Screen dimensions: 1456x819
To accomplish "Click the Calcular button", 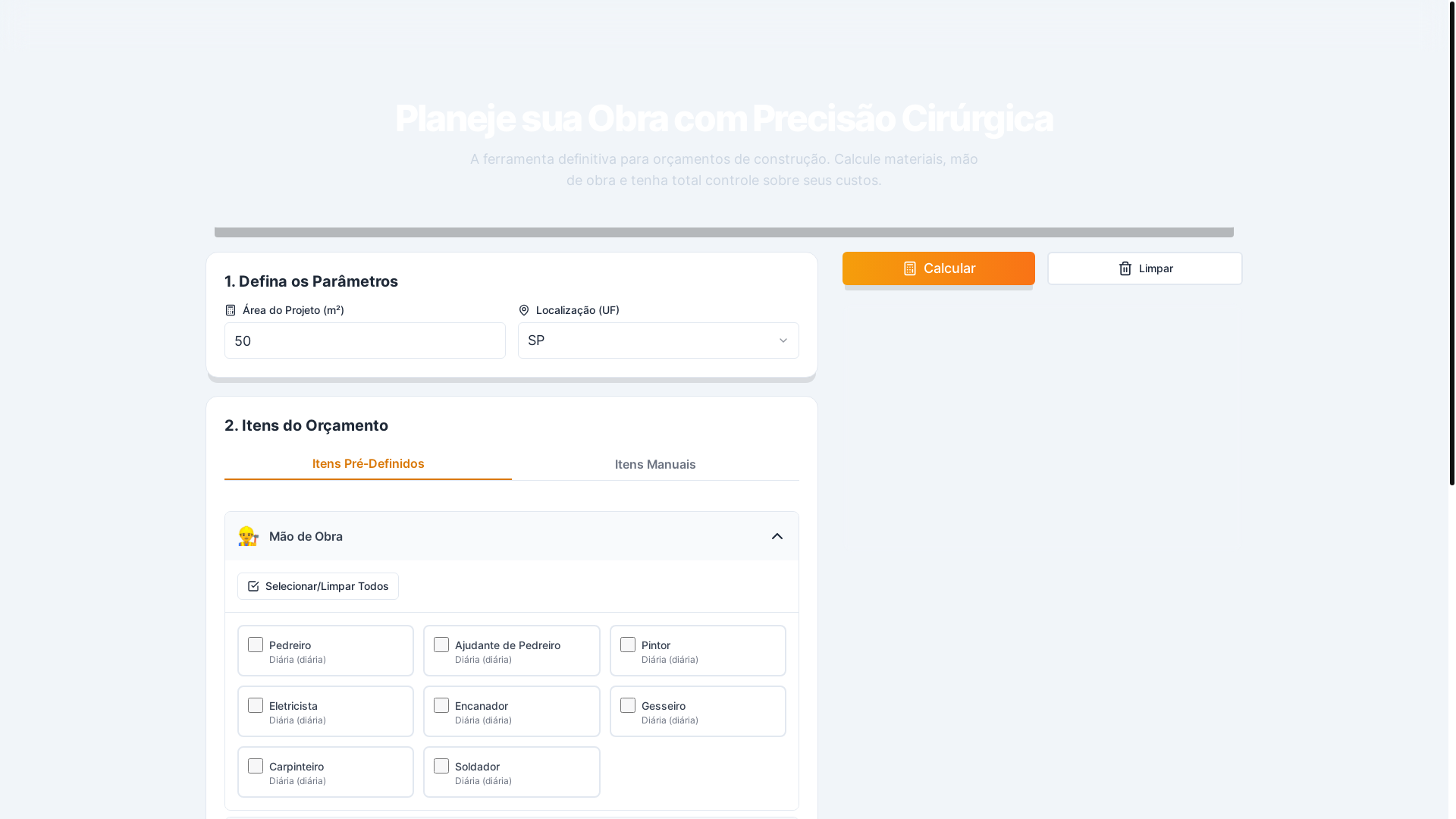I will (939, 268).
